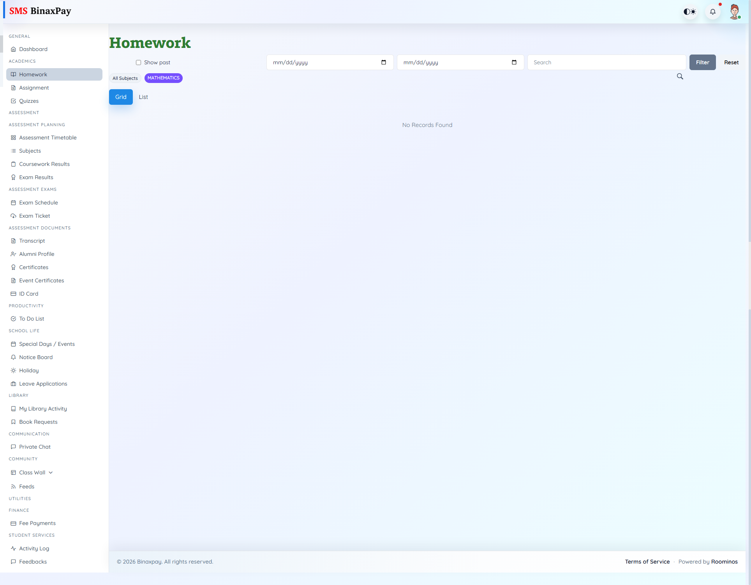
Task: Click the search magnifier icon below Filter
Action: 680,76
